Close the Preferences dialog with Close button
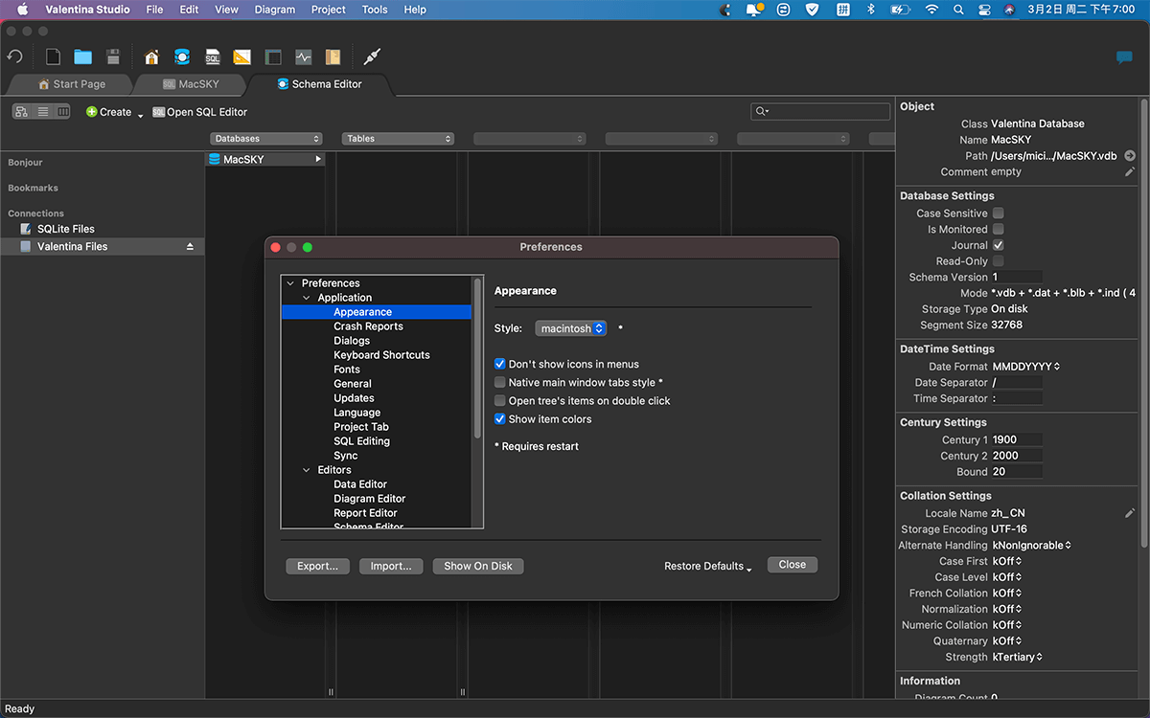The height and width of the screenshot is (718, 1150). pos(793,565)
